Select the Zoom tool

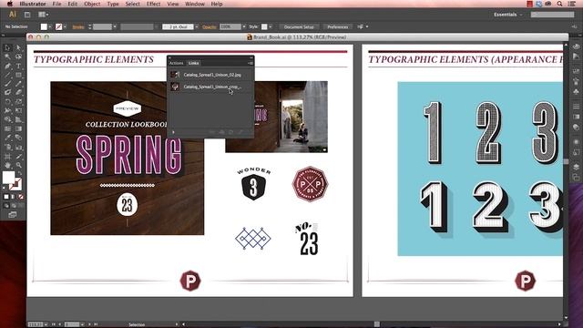click(18, 165)
